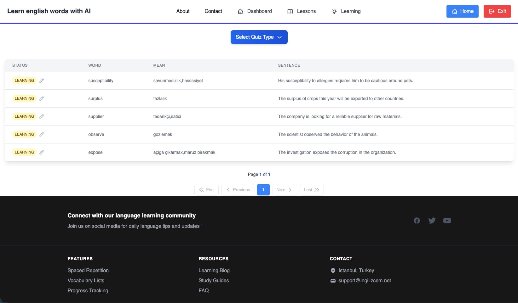The width and height of the screenshot is (518, 303).
Task: Open the Select Quiz Type dropdown
Action: click(x=259, y=37)
